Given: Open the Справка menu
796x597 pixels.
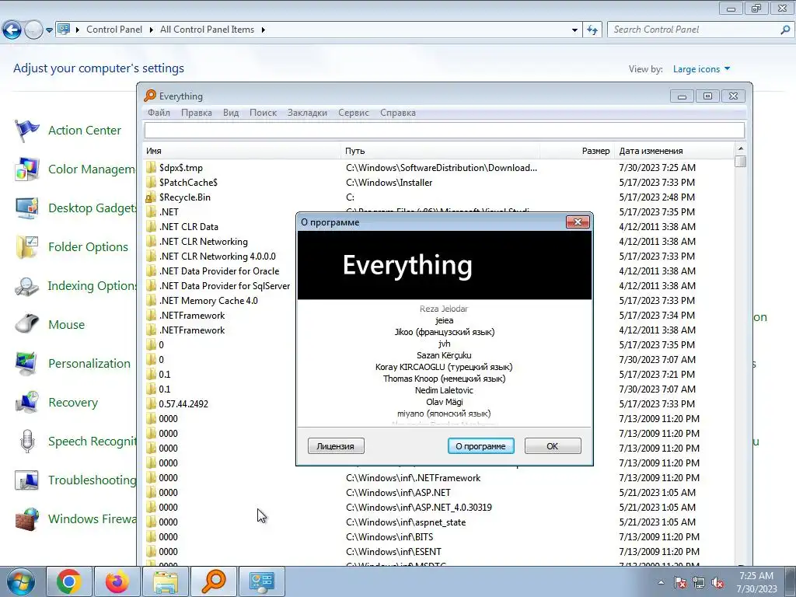Looking at the screenshot, I should click(397, 113).
